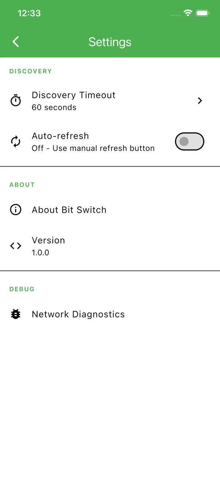
Task: Expand Discovery Timeout using the right chevron
Action: [200, 100]
